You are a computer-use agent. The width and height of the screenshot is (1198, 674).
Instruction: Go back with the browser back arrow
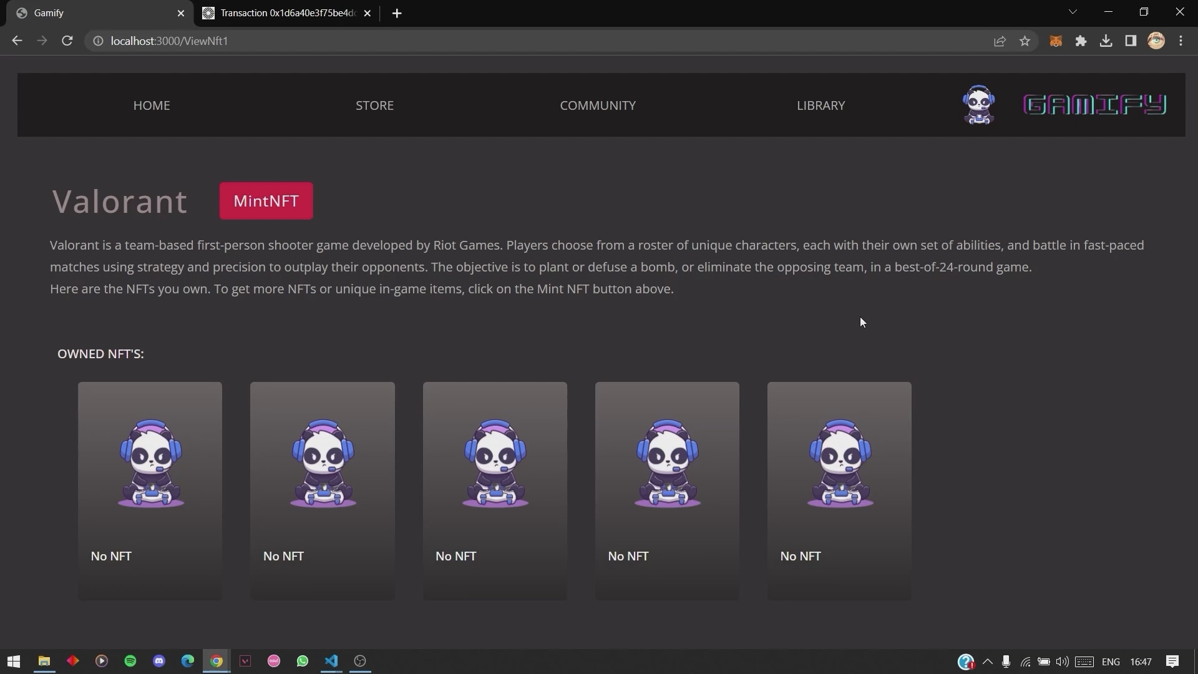pyautogui.click(x=17, y=41)
